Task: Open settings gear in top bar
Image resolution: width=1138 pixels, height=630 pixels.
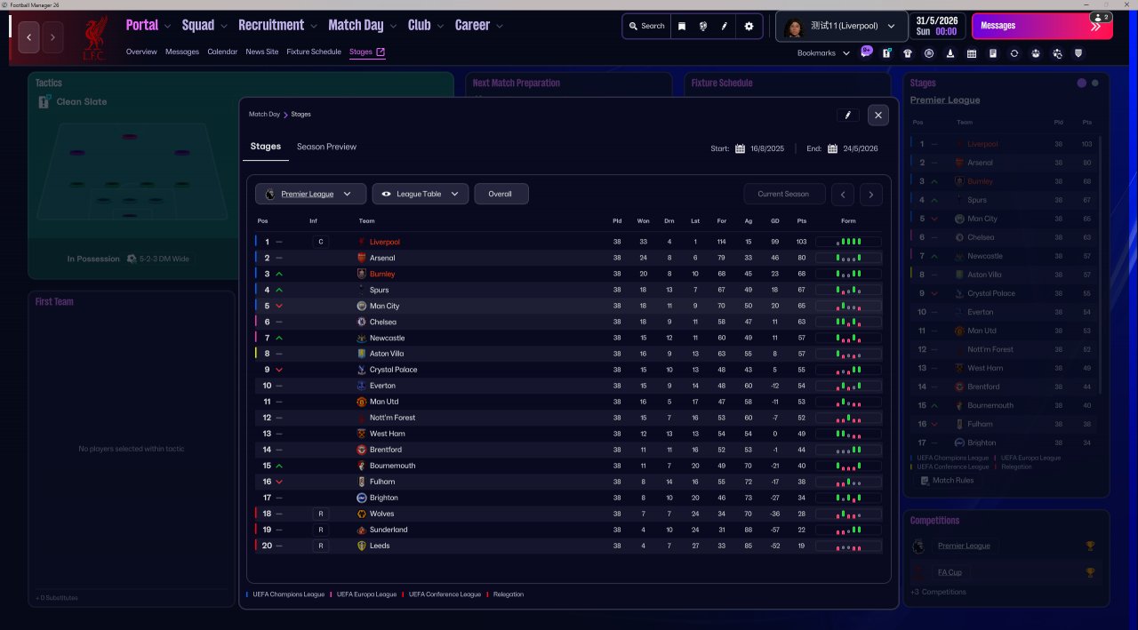Action: coord(749,26)
